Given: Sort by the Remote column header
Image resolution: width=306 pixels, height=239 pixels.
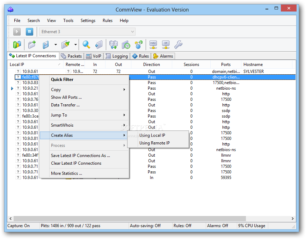Looking at the screenshot, I should pyautogui.click(x=74, y=65).
